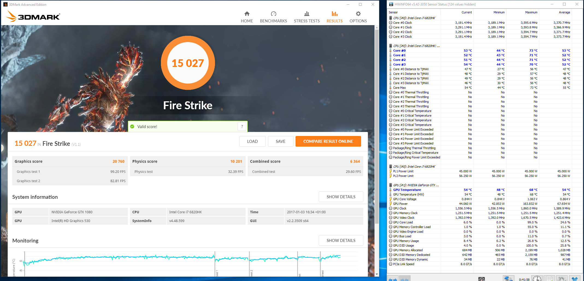
Task: Select the Core #3 Clock sensor row
Action: click(480, 37)
